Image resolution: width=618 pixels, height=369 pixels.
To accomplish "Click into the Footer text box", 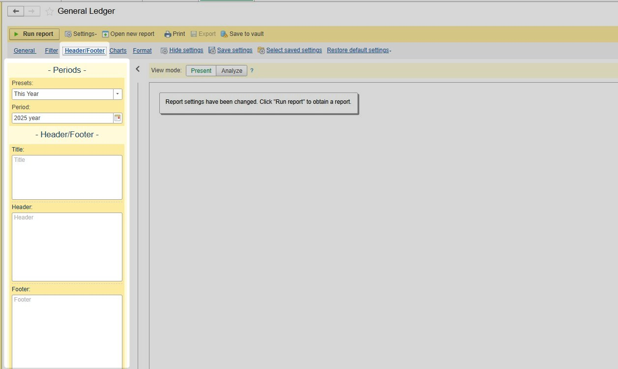I will point(67,332).
